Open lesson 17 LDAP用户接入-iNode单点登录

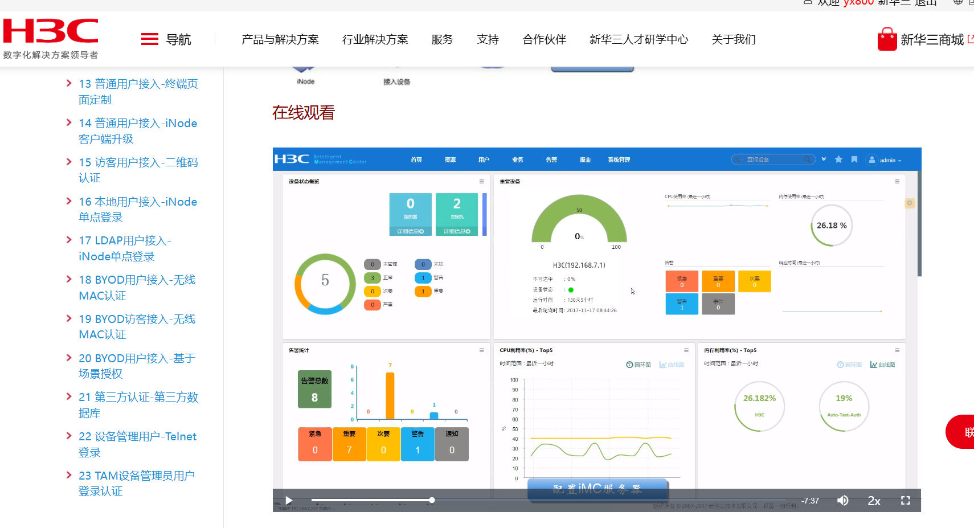tap(125, 248)
